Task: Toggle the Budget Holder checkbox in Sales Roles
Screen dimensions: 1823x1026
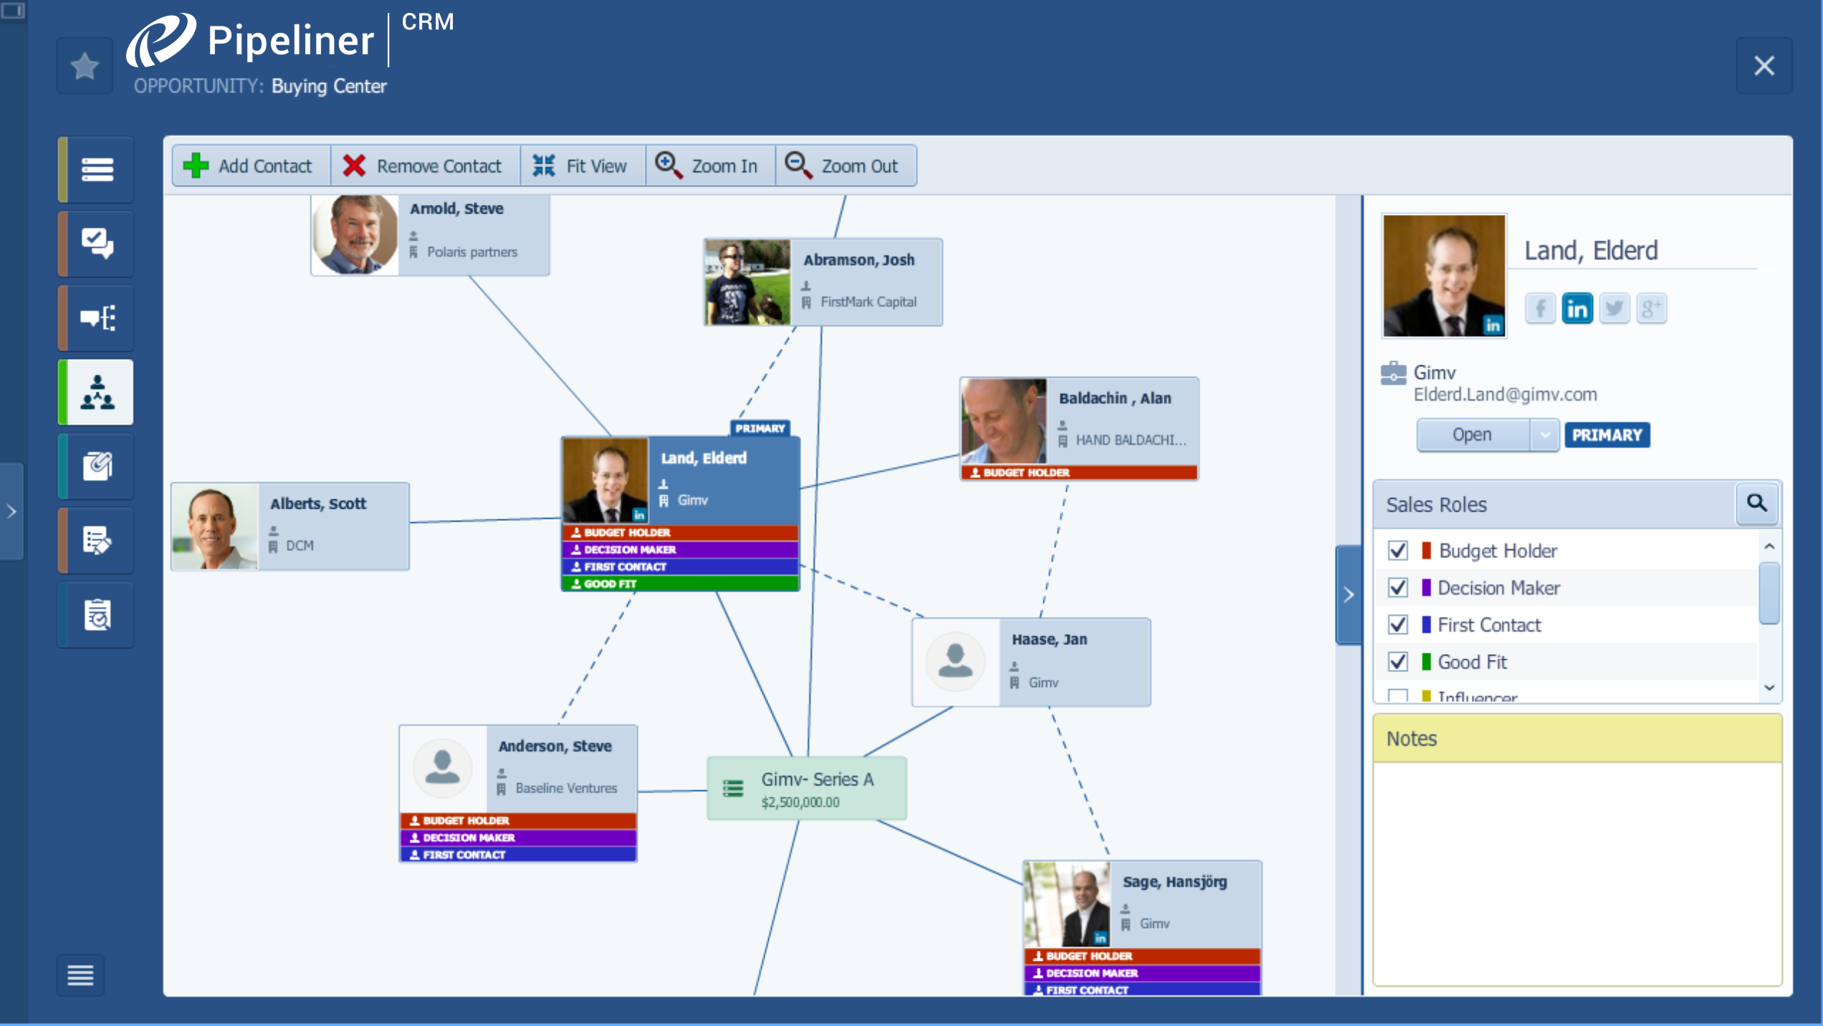Action: point(1399,550)
